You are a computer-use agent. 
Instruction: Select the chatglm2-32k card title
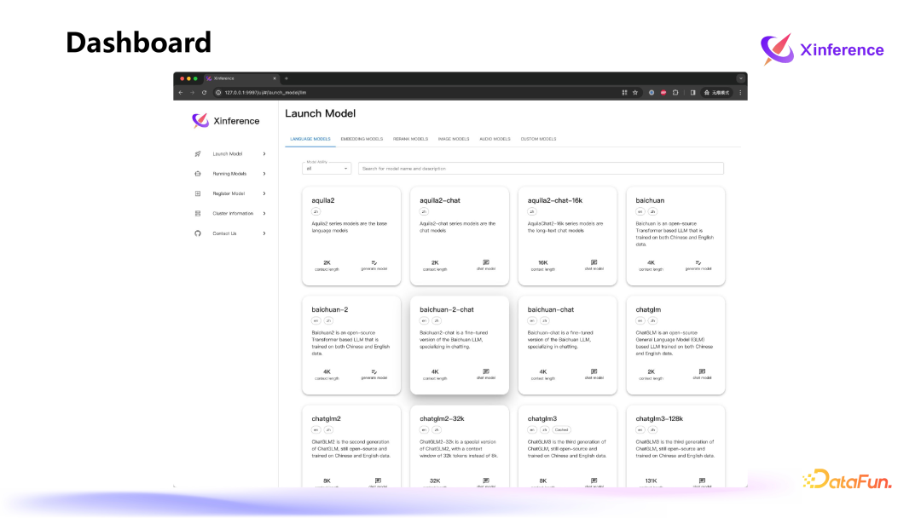click(x=442, y=419)
